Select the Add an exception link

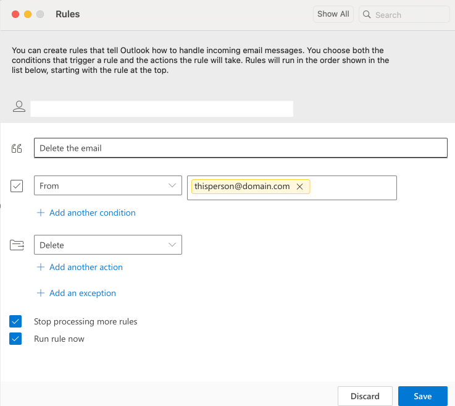click(x=82, y=293)
